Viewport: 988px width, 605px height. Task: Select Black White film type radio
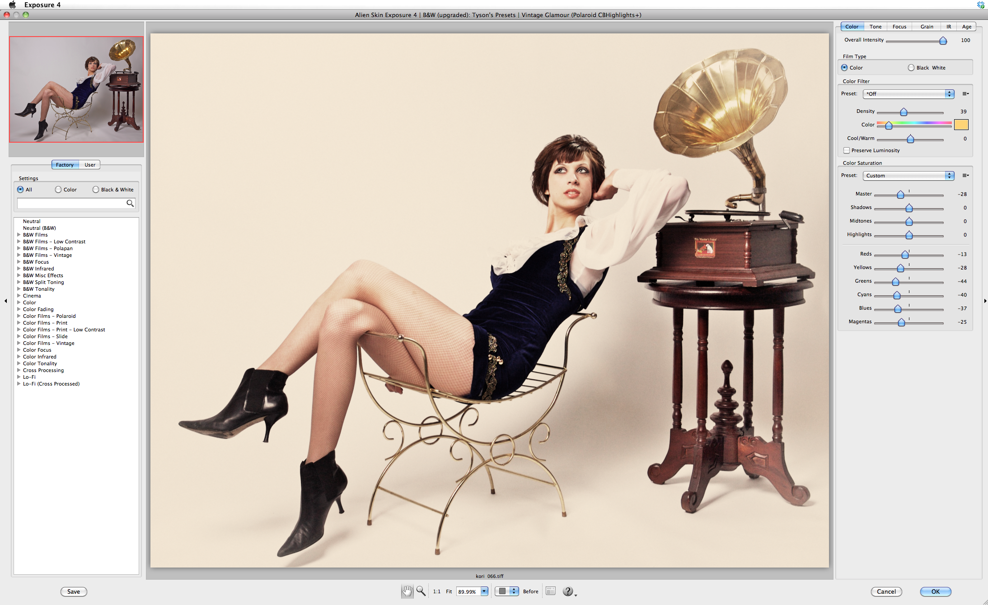[911, 68]
